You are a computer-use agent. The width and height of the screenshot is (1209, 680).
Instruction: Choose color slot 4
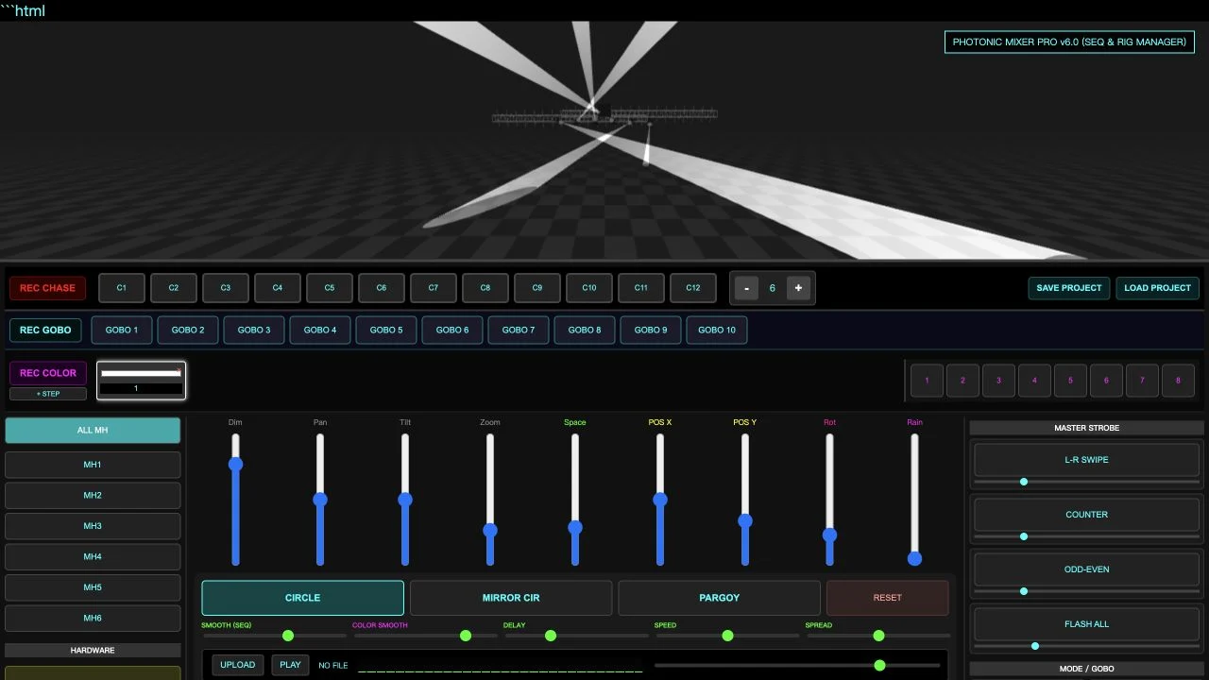1034,381
